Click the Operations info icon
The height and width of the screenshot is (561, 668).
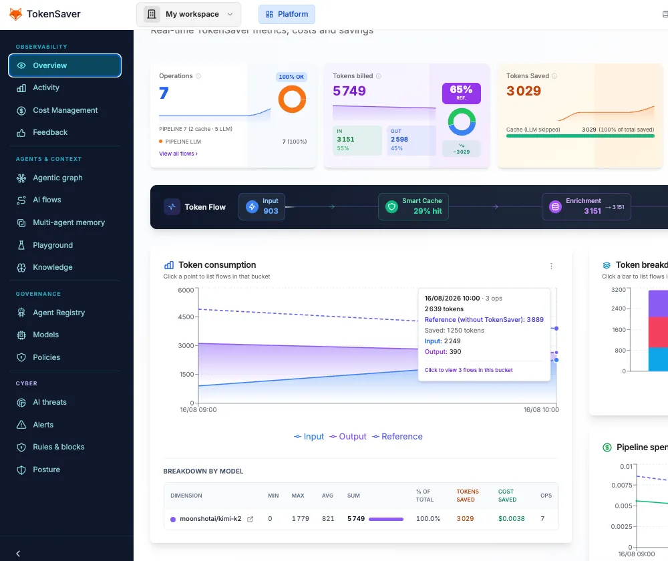(198, 76)
